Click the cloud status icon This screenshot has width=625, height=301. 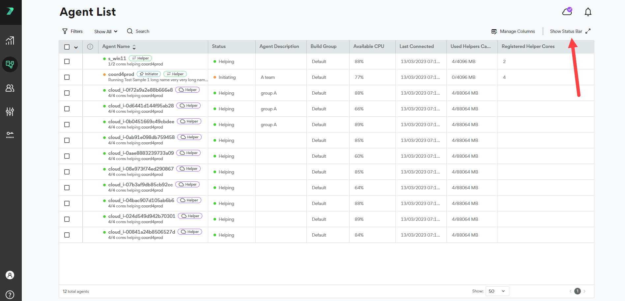567,12
